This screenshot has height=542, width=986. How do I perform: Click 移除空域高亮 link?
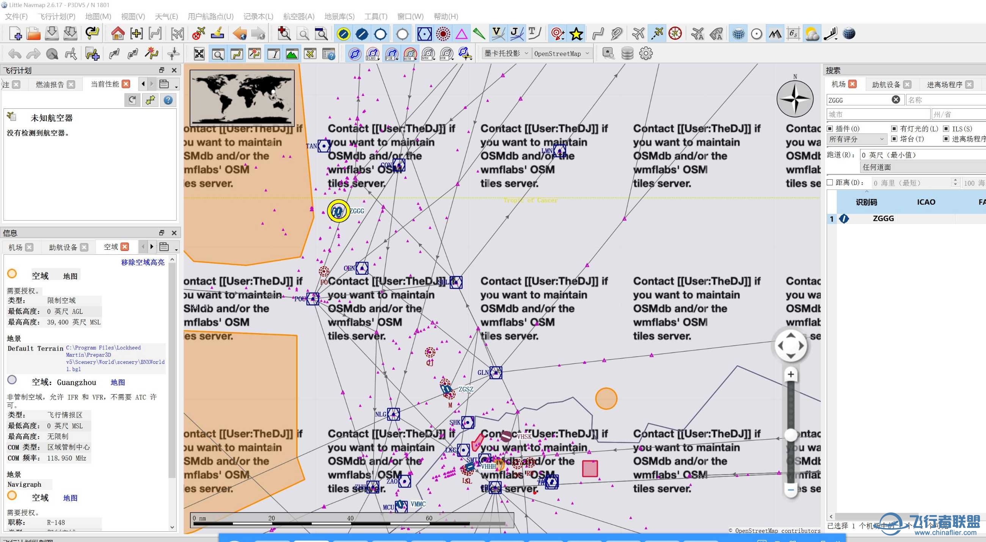[143, 262]
